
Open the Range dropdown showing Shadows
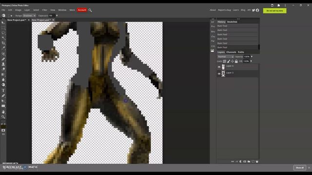point(29,16)
